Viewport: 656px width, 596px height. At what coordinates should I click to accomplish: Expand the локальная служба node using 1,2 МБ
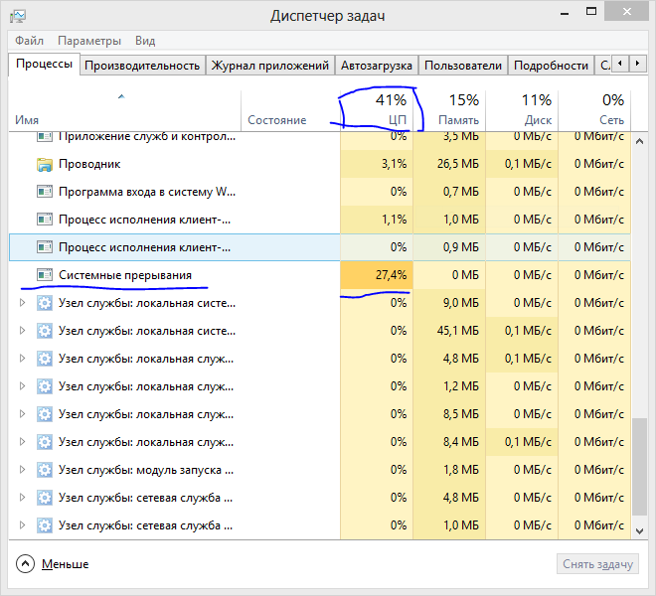point(22,386)
